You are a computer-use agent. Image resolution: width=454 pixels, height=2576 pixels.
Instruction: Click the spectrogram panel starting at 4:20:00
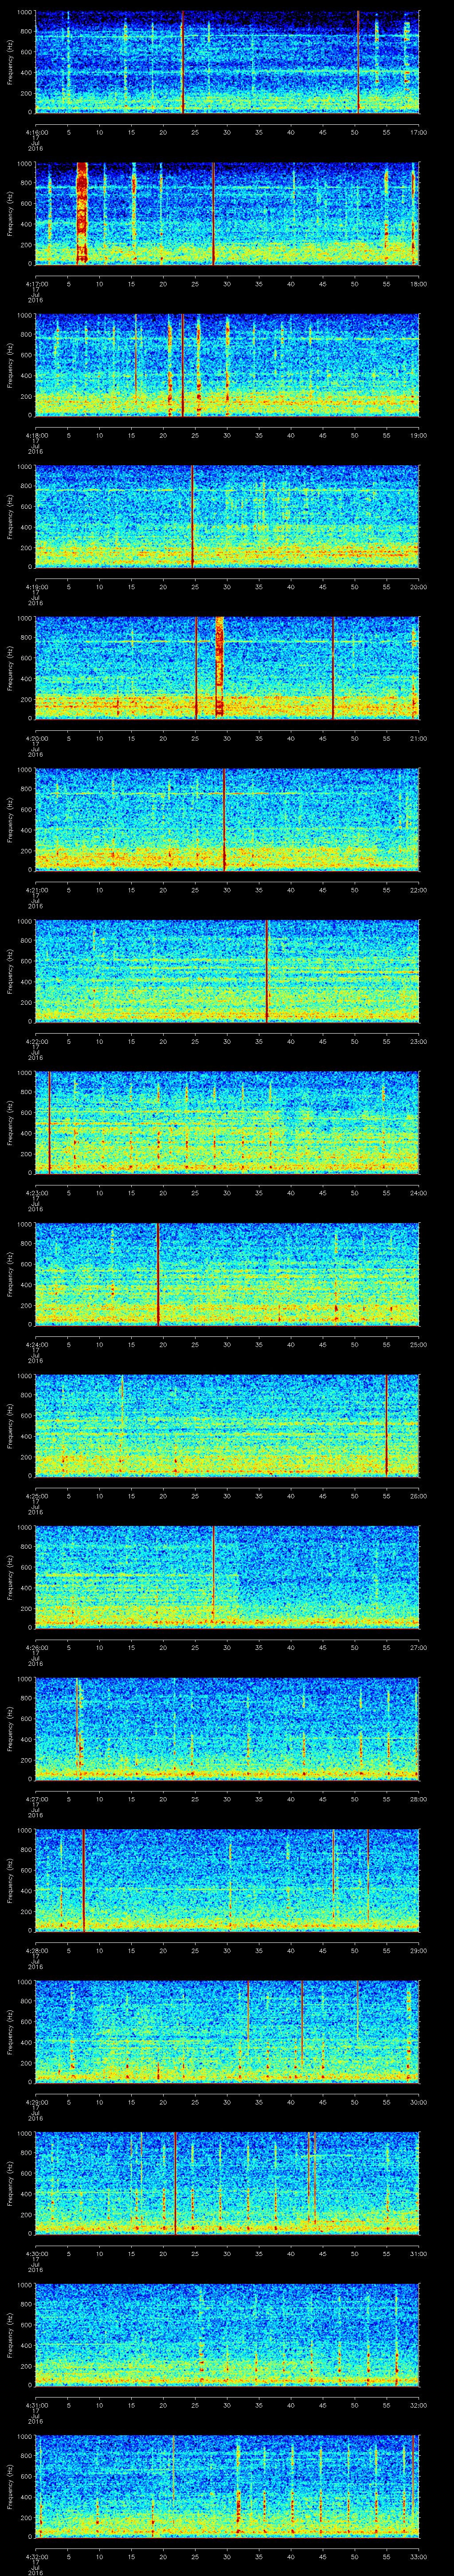pyautogui.click(x=227, y=668)
